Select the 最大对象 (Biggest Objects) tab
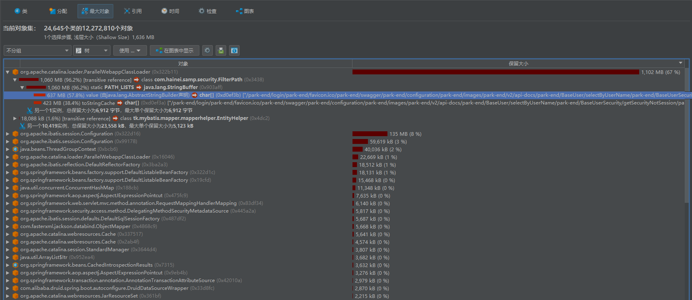This screenshot has width=692, height=300. [95, 11]
